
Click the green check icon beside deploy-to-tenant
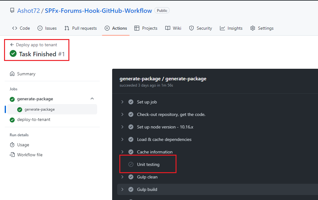pyautogui.click(x=12, y=120)
